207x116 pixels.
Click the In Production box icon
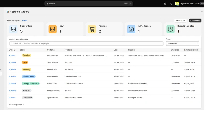(x=131, y=29)
